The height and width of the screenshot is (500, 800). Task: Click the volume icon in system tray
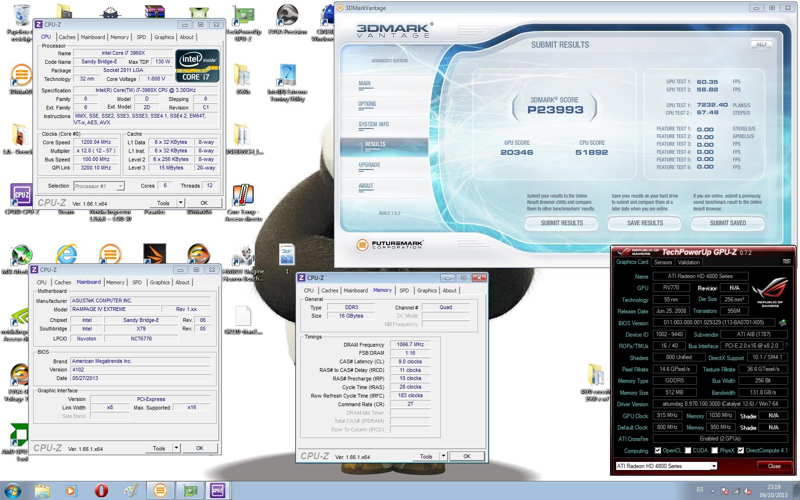click(748, 491)
